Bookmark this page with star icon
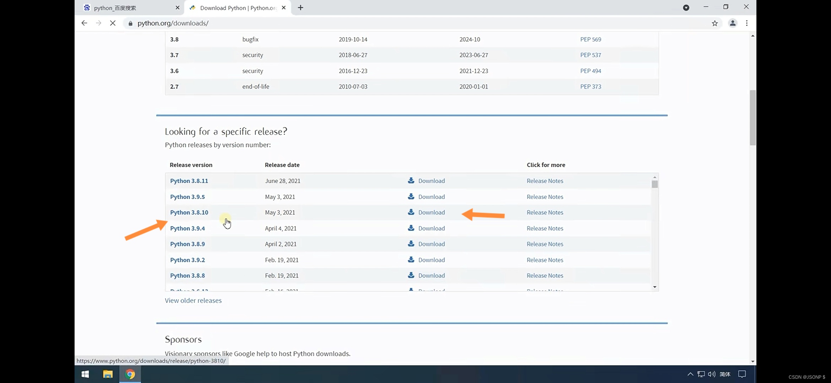Screen dimensions: 831x383 (x=715, y=23)
